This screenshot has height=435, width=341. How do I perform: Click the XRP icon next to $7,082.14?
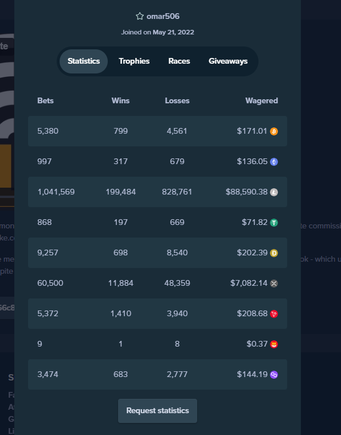274,283
